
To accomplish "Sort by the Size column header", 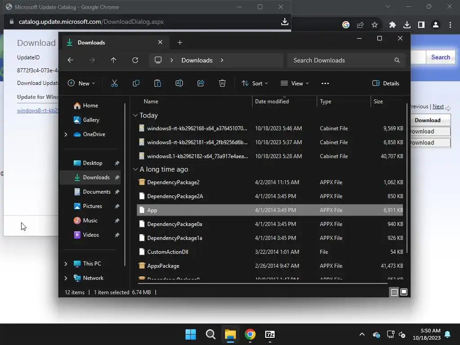I will (x=378, y=102).
